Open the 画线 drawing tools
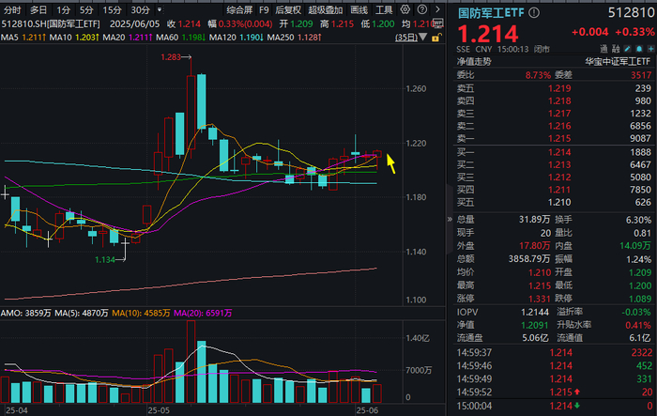 359,9
